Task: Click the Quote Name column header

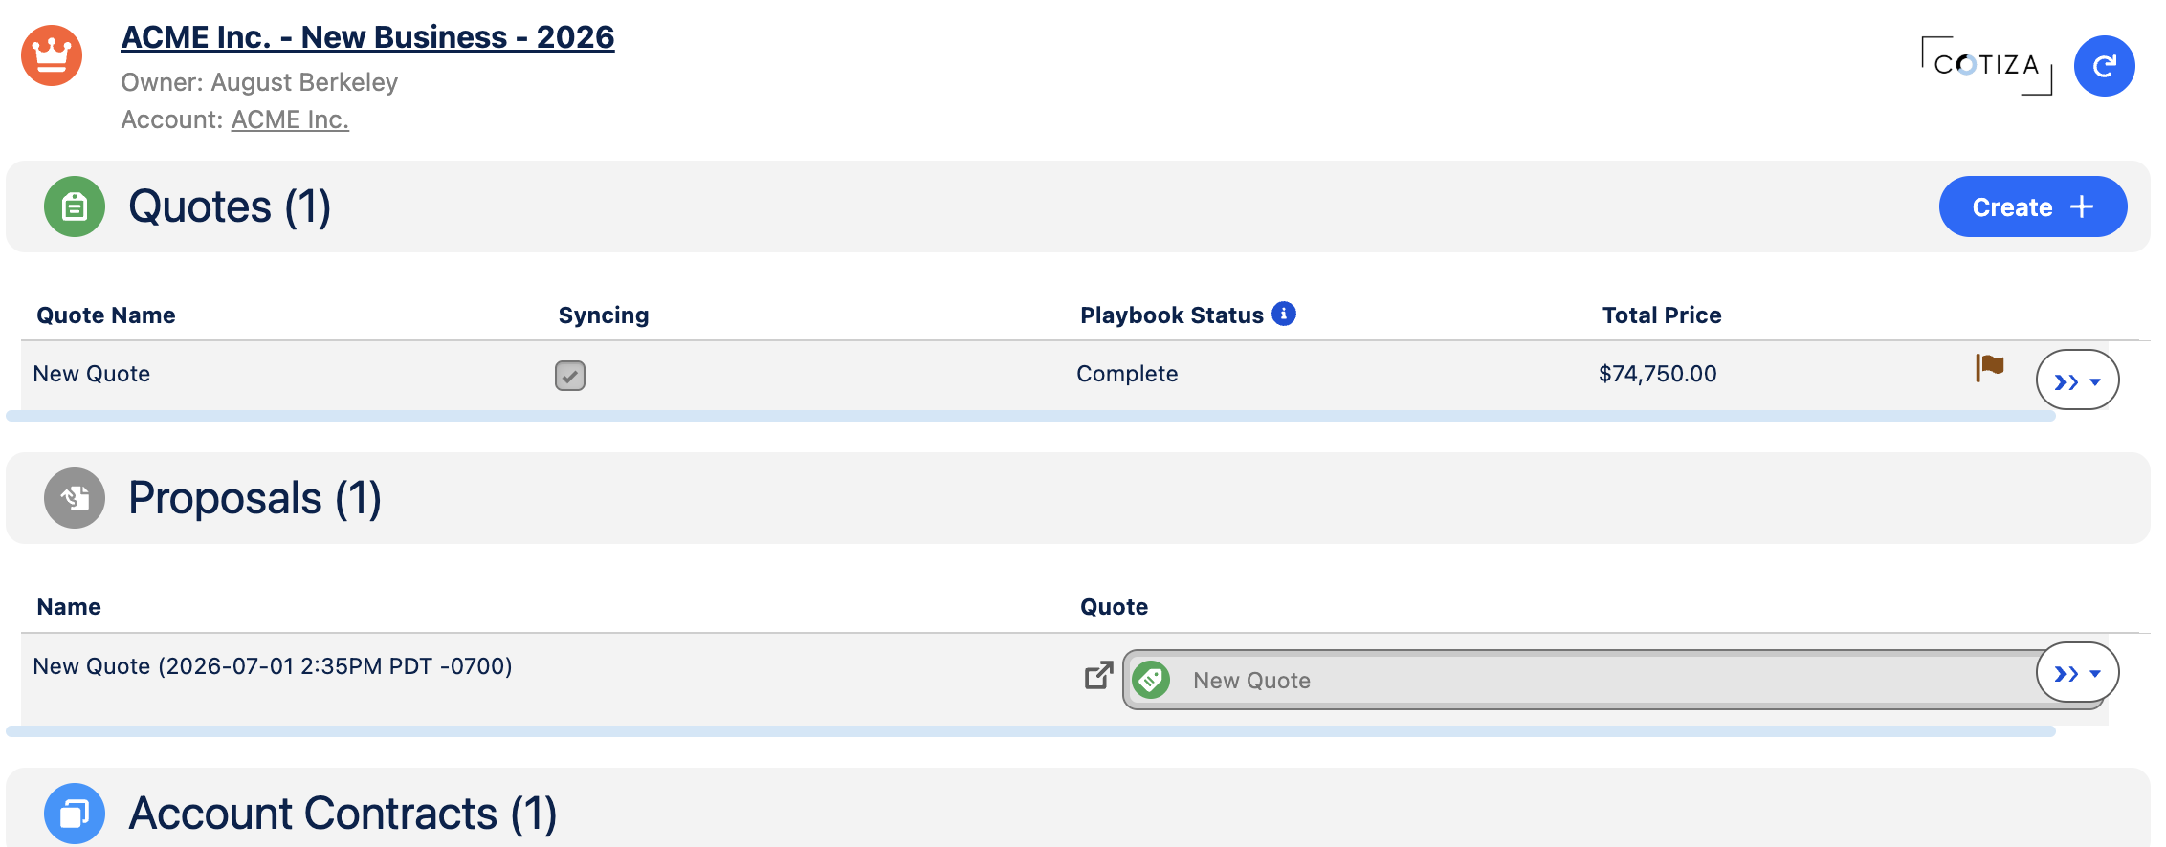Action: (106, 315)
